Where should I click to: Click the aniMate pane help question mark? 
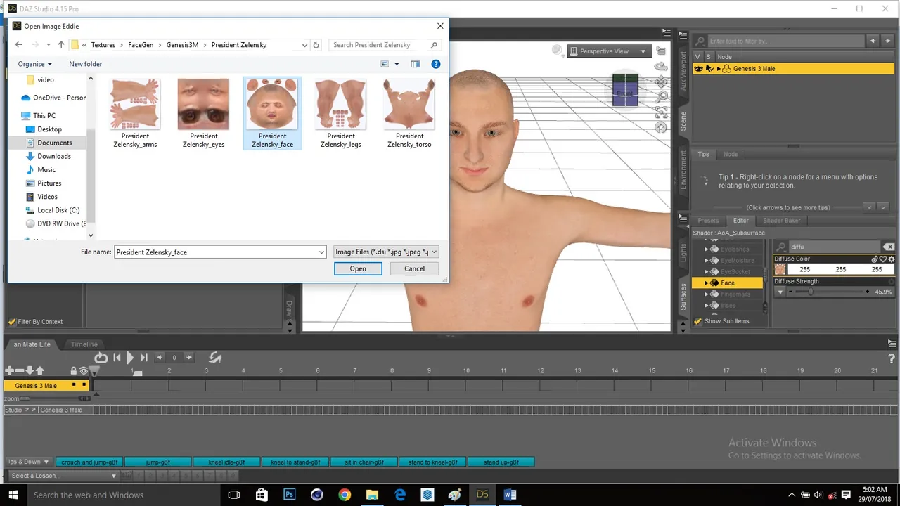tap(891, 358)
